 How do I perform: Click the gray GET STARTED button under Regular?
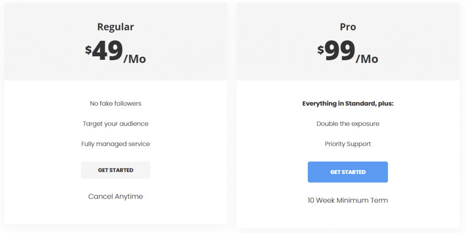click(x=116, y=170)
